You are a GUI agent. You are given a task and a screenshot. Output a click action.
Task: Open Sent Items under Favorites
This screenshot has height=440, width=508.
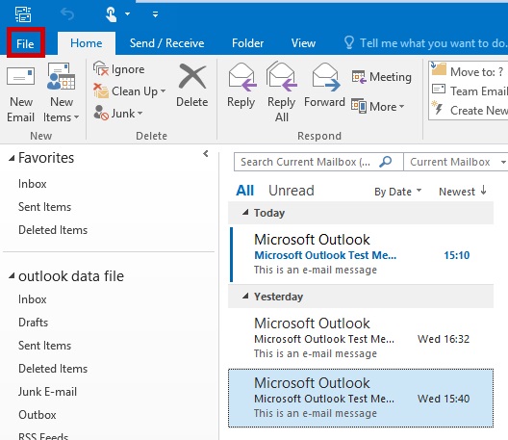click(44, 207)
